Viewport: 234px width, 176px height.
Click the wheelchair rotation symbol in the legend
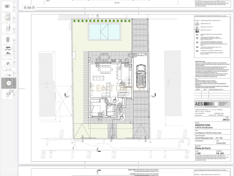(x=197, y=24)
